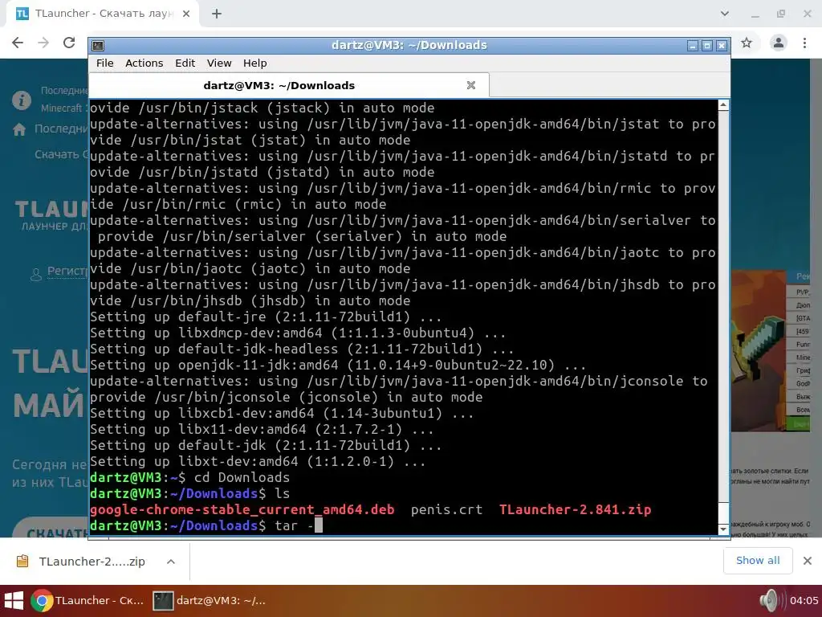This screenshot has height=617, width=822.
Task: Close the Chrome window
Action: point(808,14)
